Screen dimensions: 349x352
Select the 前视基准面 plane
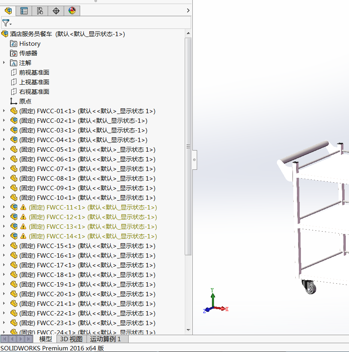click(x=34, y=73)
